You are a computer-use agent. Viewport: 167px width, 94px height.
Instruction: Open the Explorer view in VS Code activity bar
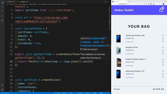coord(2,2)
